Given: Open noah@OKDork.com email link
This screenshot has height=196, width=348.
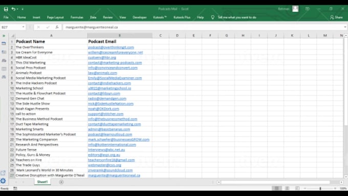Looking at the screenshot, I should click(103, 109).
